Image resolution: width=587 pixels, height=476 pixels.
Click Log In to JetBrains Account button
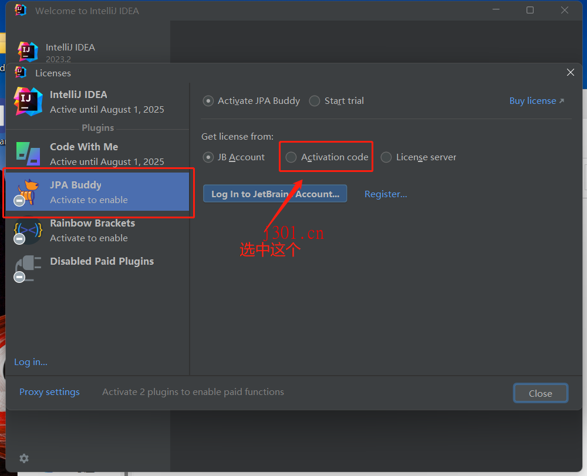tap(275, 194)
